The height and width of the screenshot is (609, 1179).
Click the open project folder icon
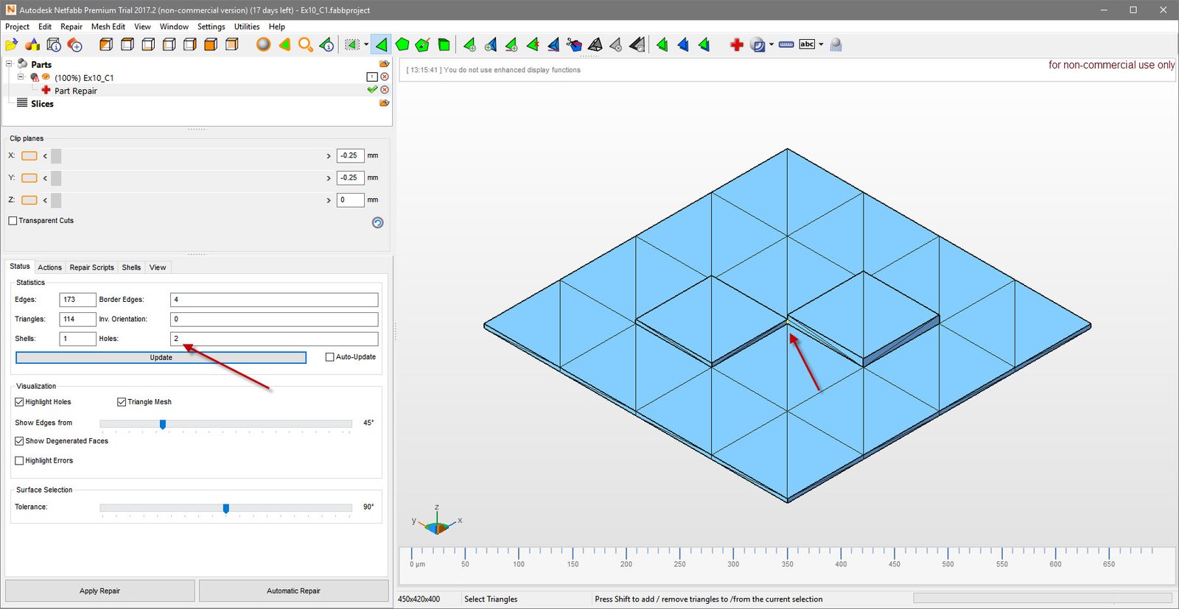11,45
